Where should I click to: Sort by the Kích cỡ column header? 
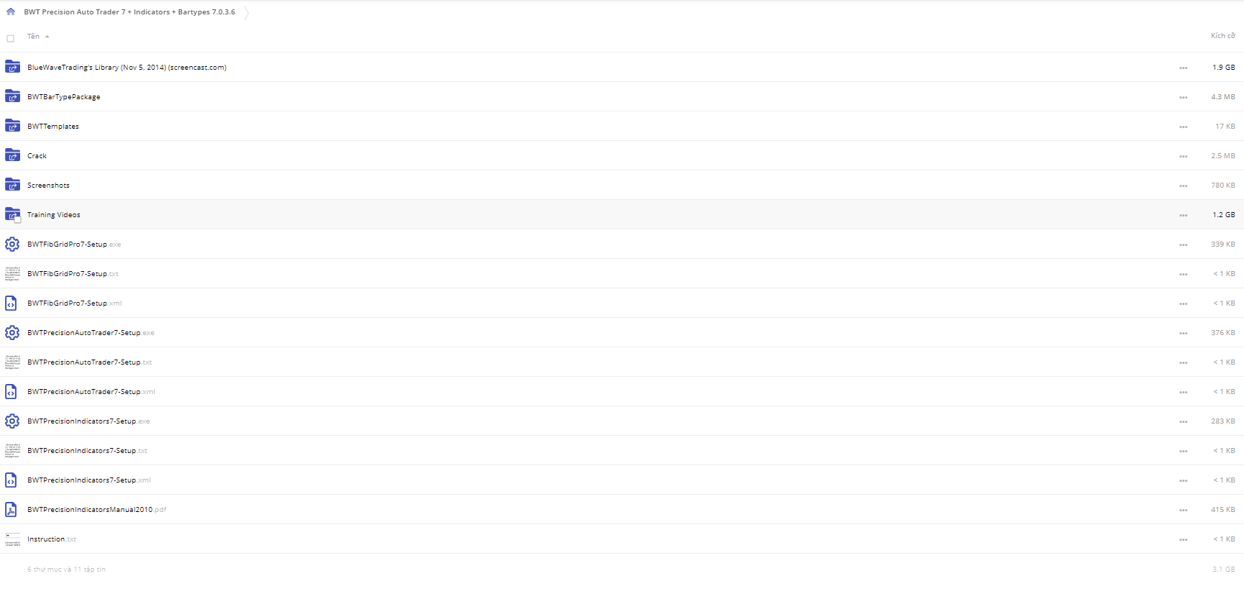(x=1222, y=36)
